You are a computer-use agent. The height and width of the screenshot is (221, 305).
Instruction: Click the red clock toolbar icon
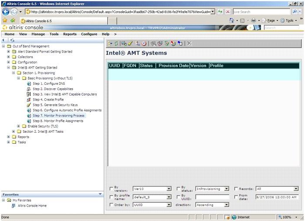[144, 44]
